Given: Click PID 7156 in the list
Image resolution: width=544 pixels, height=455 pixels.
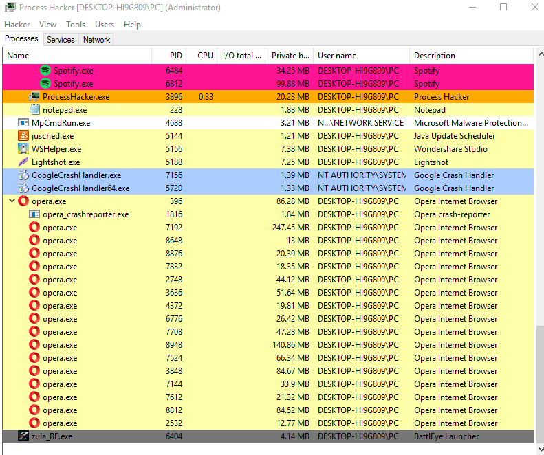Looking at the screenshot, I should coord(174,175).
